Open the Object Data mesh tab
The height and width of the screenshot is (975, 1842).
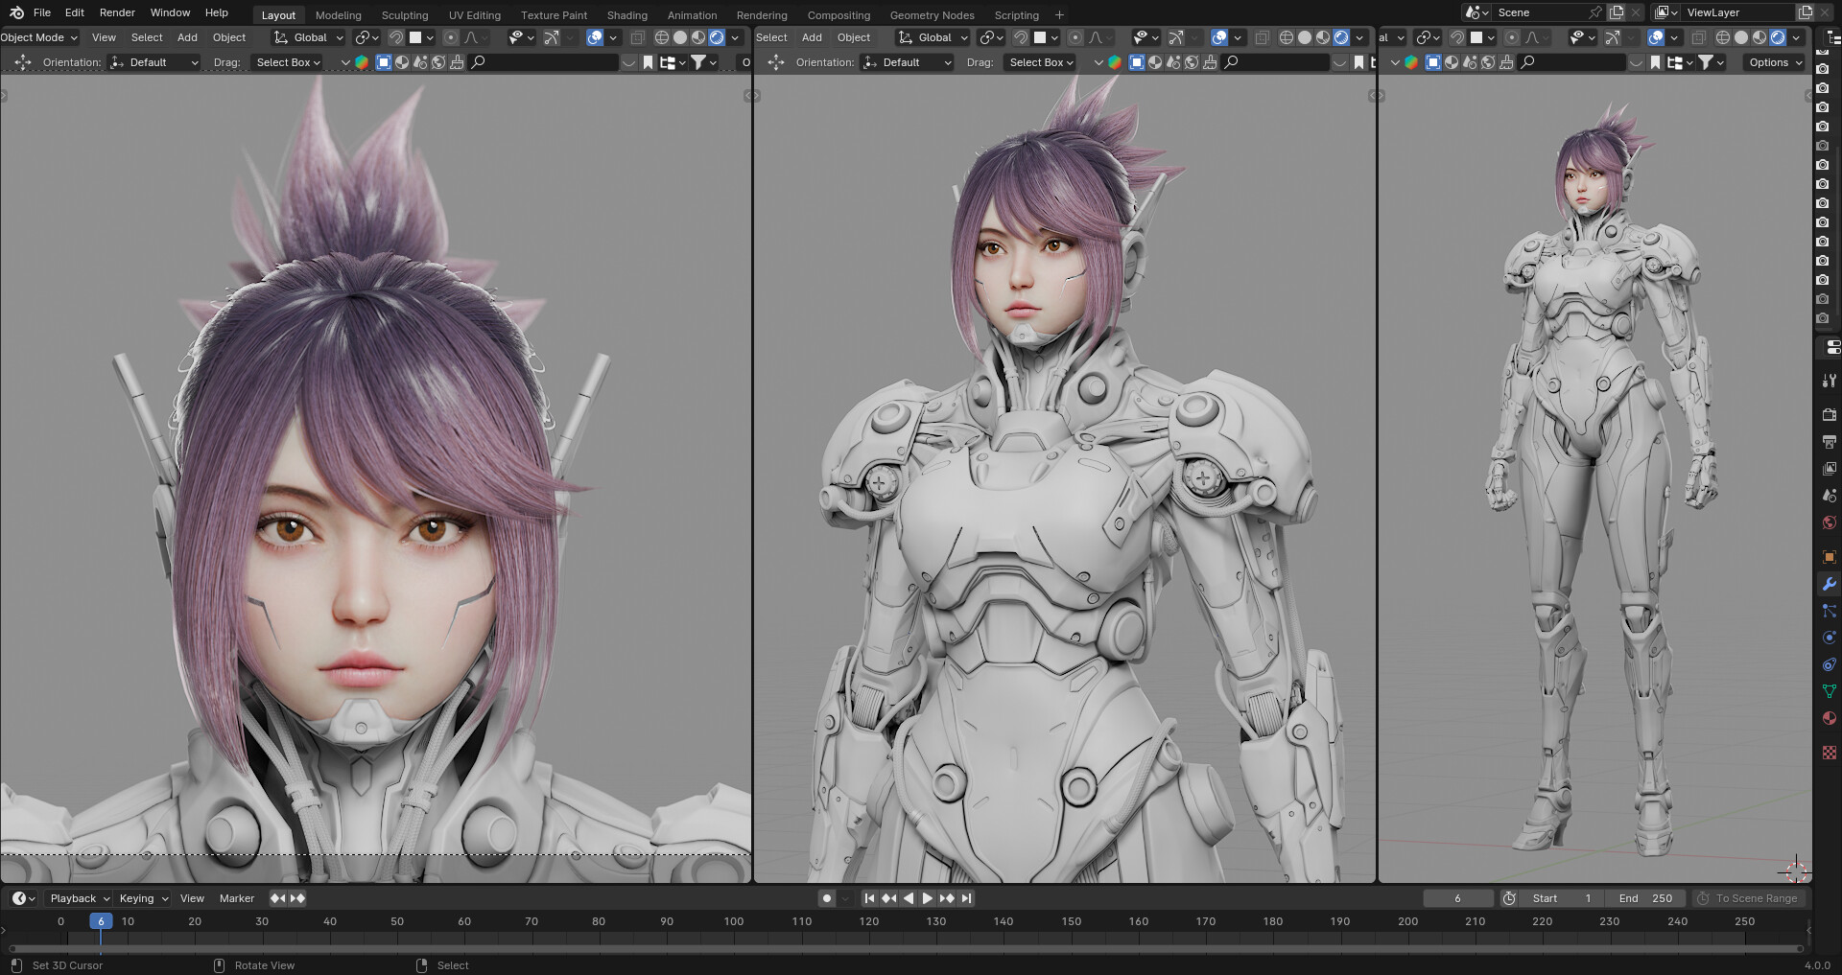pyautogui.click(x=1829, y=691)
